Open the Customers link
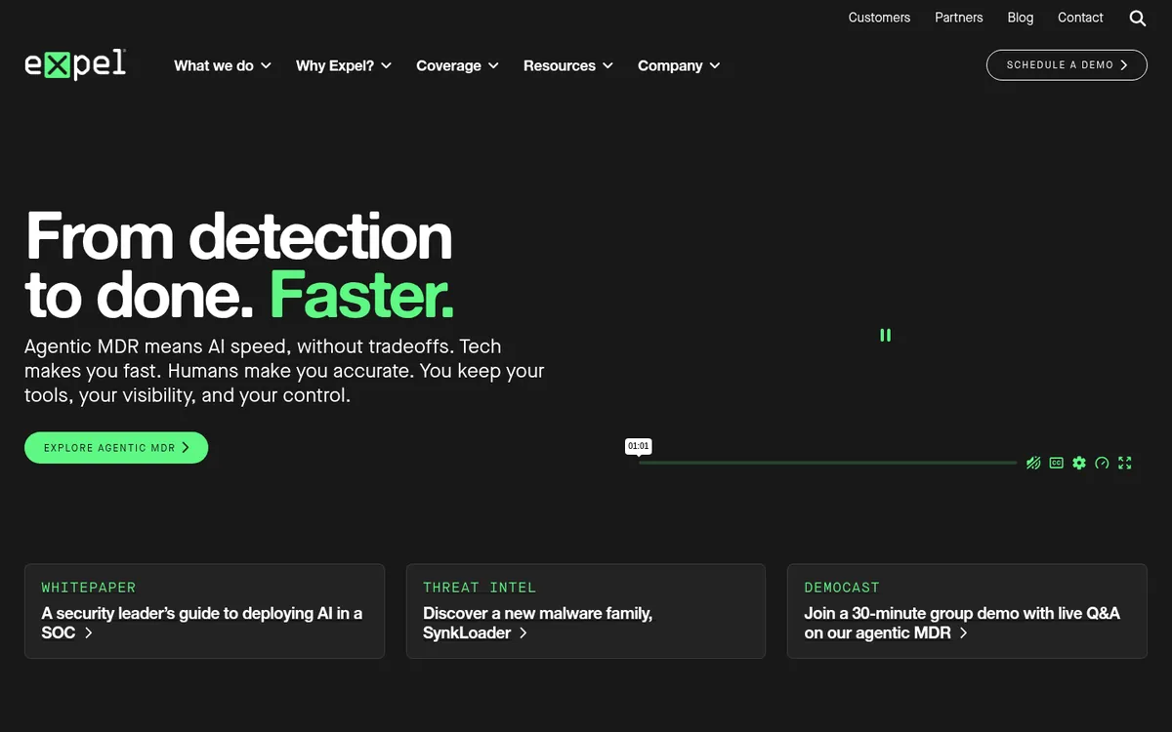This screenshot has height=732, width=1172. pyautogui.click(x=879, y=18)
